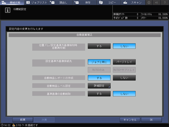Open help with the question mark icon
This screenshot has width=169, height=127.
(x=165, y=2)
